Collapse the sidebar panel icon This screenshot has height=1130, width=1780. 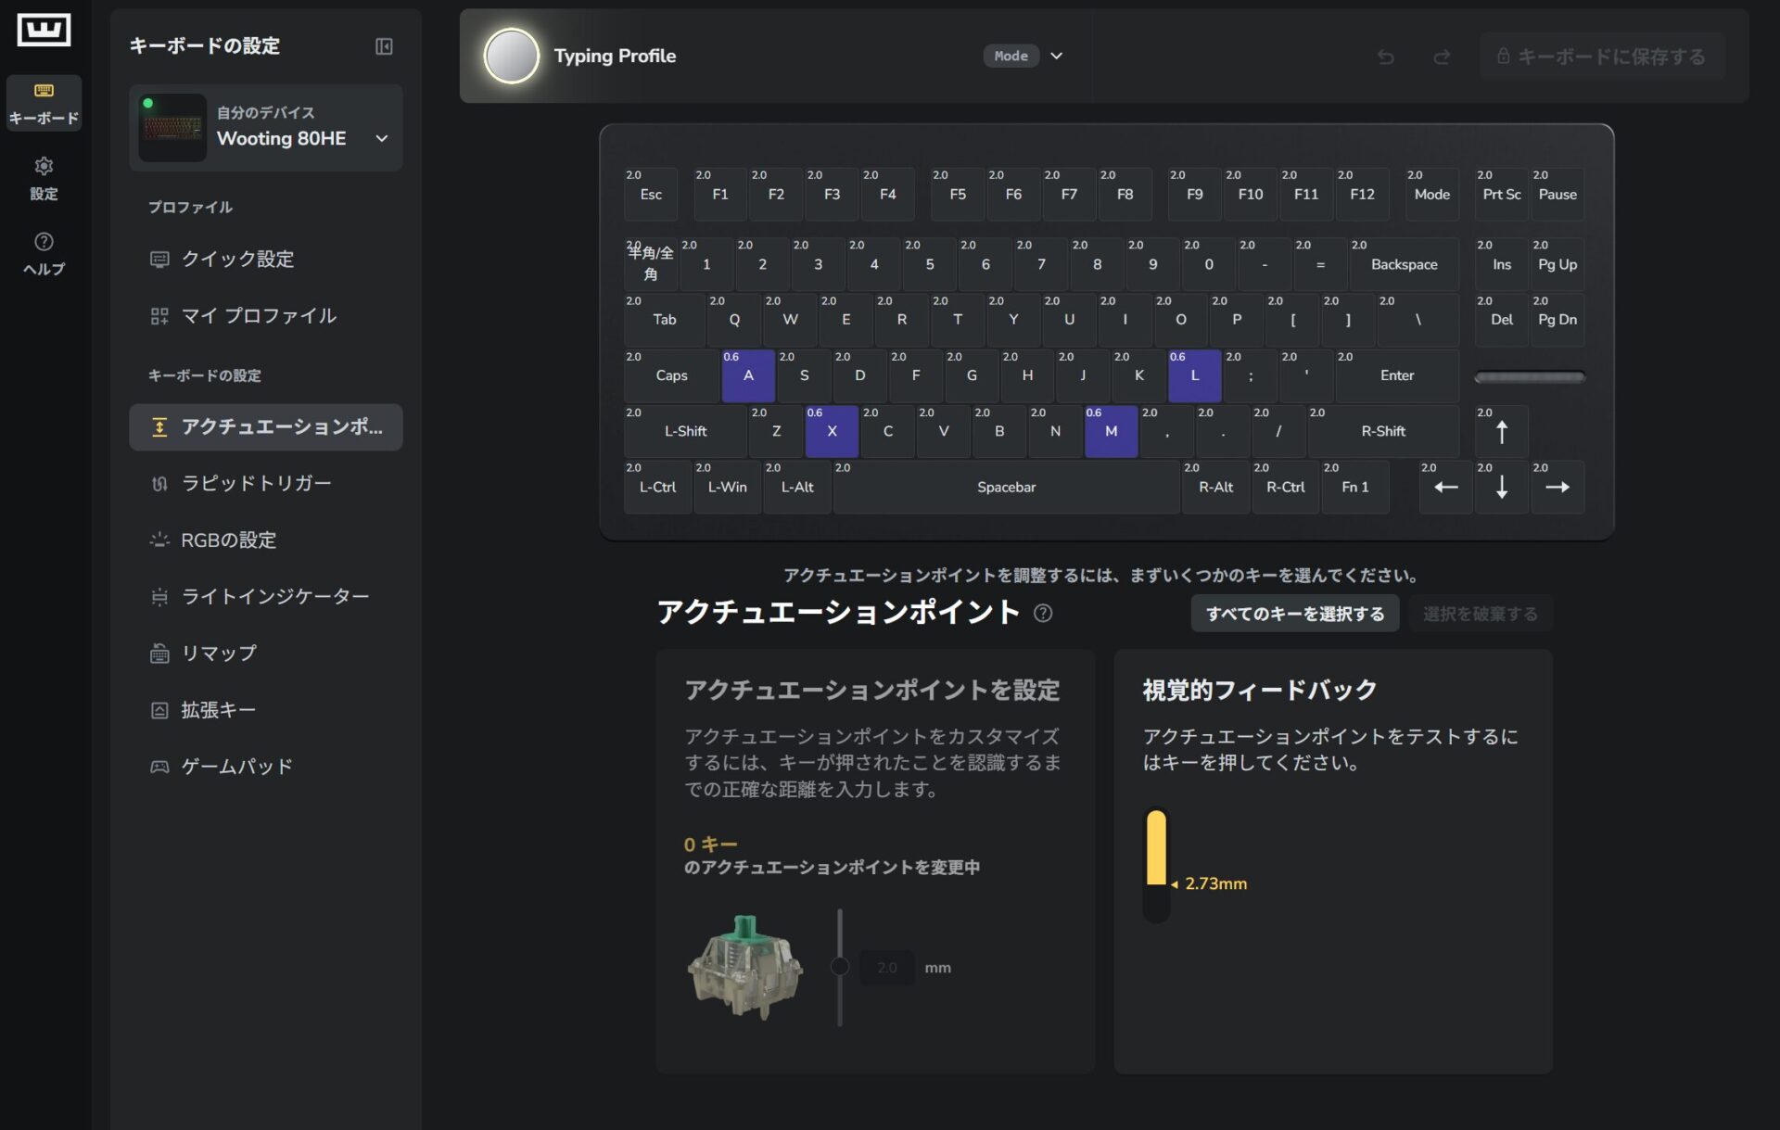click(x=384, y=46)
